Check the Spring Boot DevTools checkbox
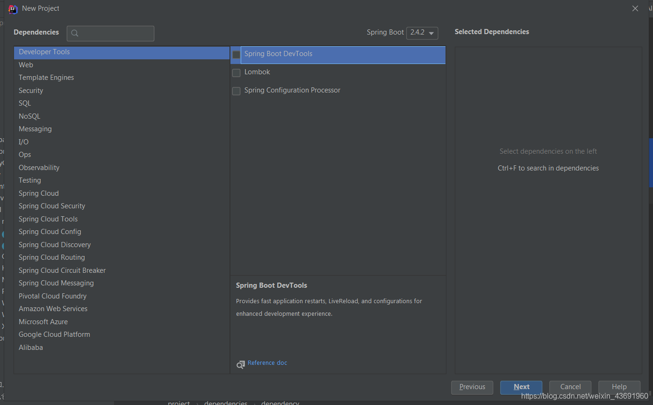 [236, 55]
